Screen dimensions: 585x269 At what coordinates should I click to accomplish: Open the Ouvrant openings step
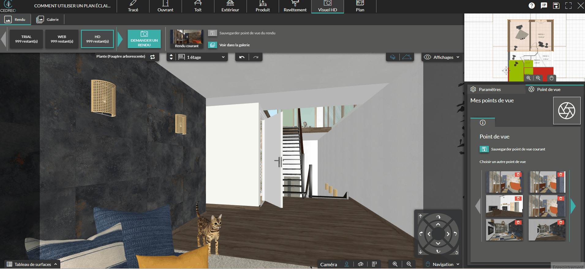pos(165,6)
